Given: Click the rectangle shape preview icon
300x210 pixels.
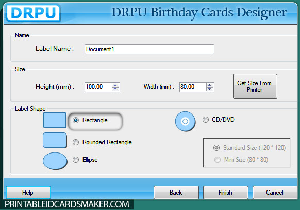Looking at the screenshot, I should [x=55, y=120].
